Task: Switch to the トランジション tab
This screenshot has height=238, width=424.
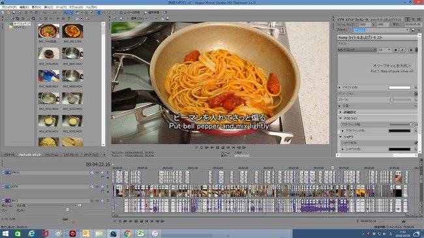Action: tap(52, 155)
